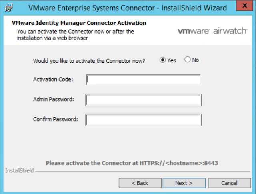The image size is (256, 194).
Task: Click the HTTPS hostname 8443 notice
Action: pos(132,163)
